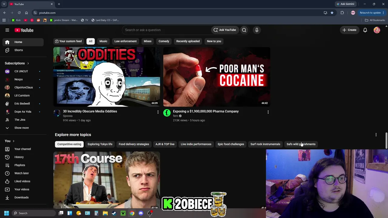Expand the You section header
The image size is (388, 218).
(x=10, y=141)
